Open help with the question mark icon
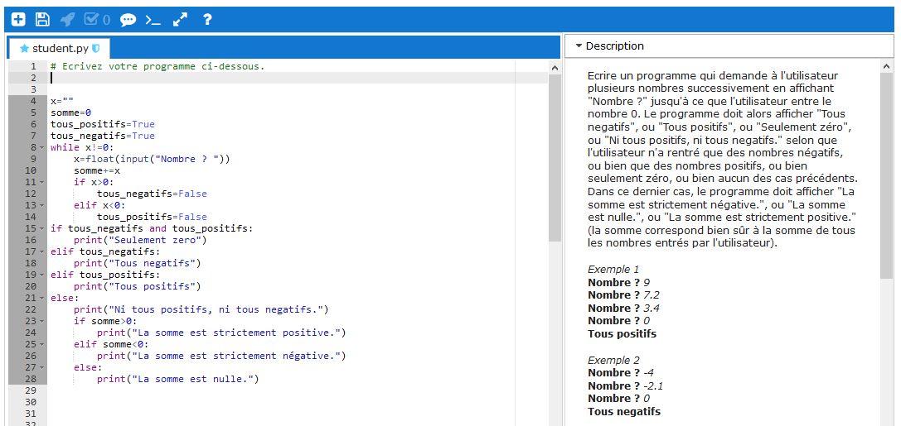 207,19
